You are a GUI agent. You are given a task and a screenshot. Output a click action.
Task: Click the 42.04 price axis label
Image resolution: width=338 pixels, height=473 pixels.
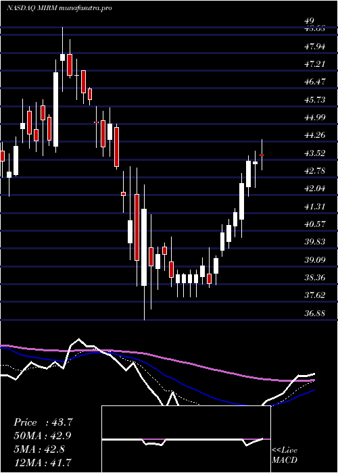(x=315, y=189)
